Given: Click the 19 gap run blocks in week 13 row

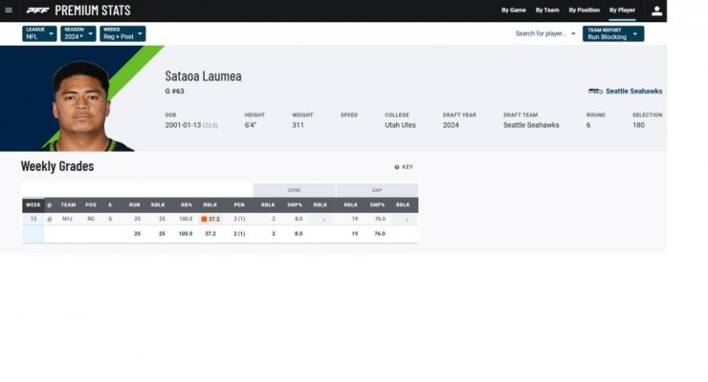Looking at the screenshot, I should click(x=355, y=219).
